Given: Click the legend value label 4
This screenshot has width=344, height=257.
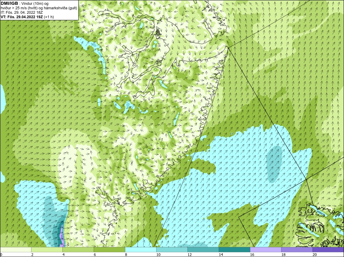Looking at the screenshot, I should coord(64,255).
